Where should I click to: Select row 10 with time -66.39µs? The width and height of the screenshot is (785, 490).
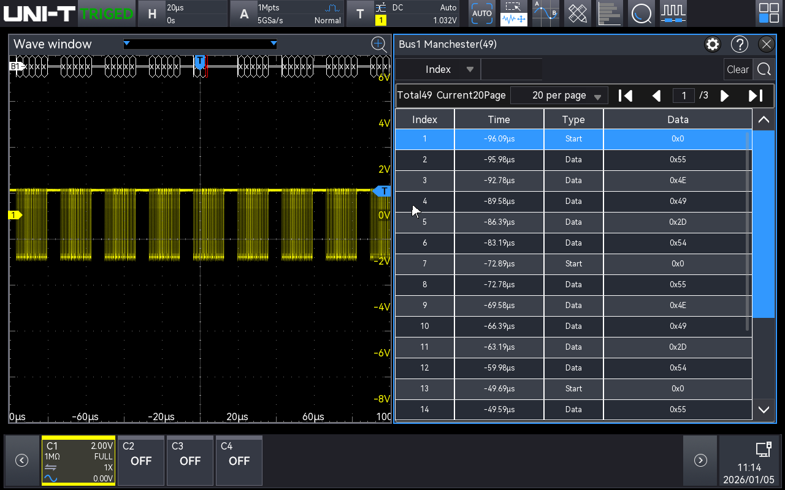pyautogui.click(x=573, y=326)
